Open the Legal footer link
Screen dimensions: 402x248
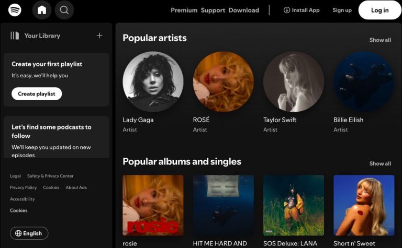15,176
